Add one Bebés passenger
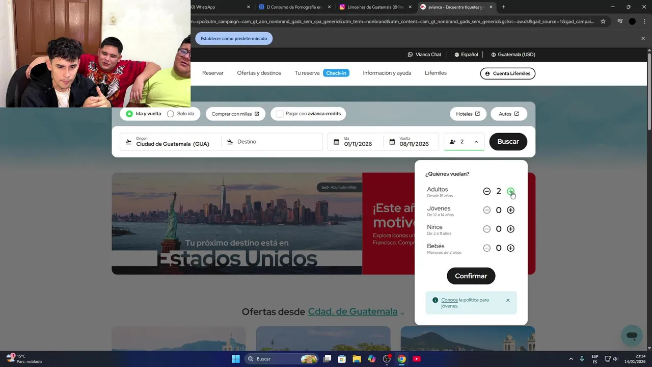 tap(510, 248)
